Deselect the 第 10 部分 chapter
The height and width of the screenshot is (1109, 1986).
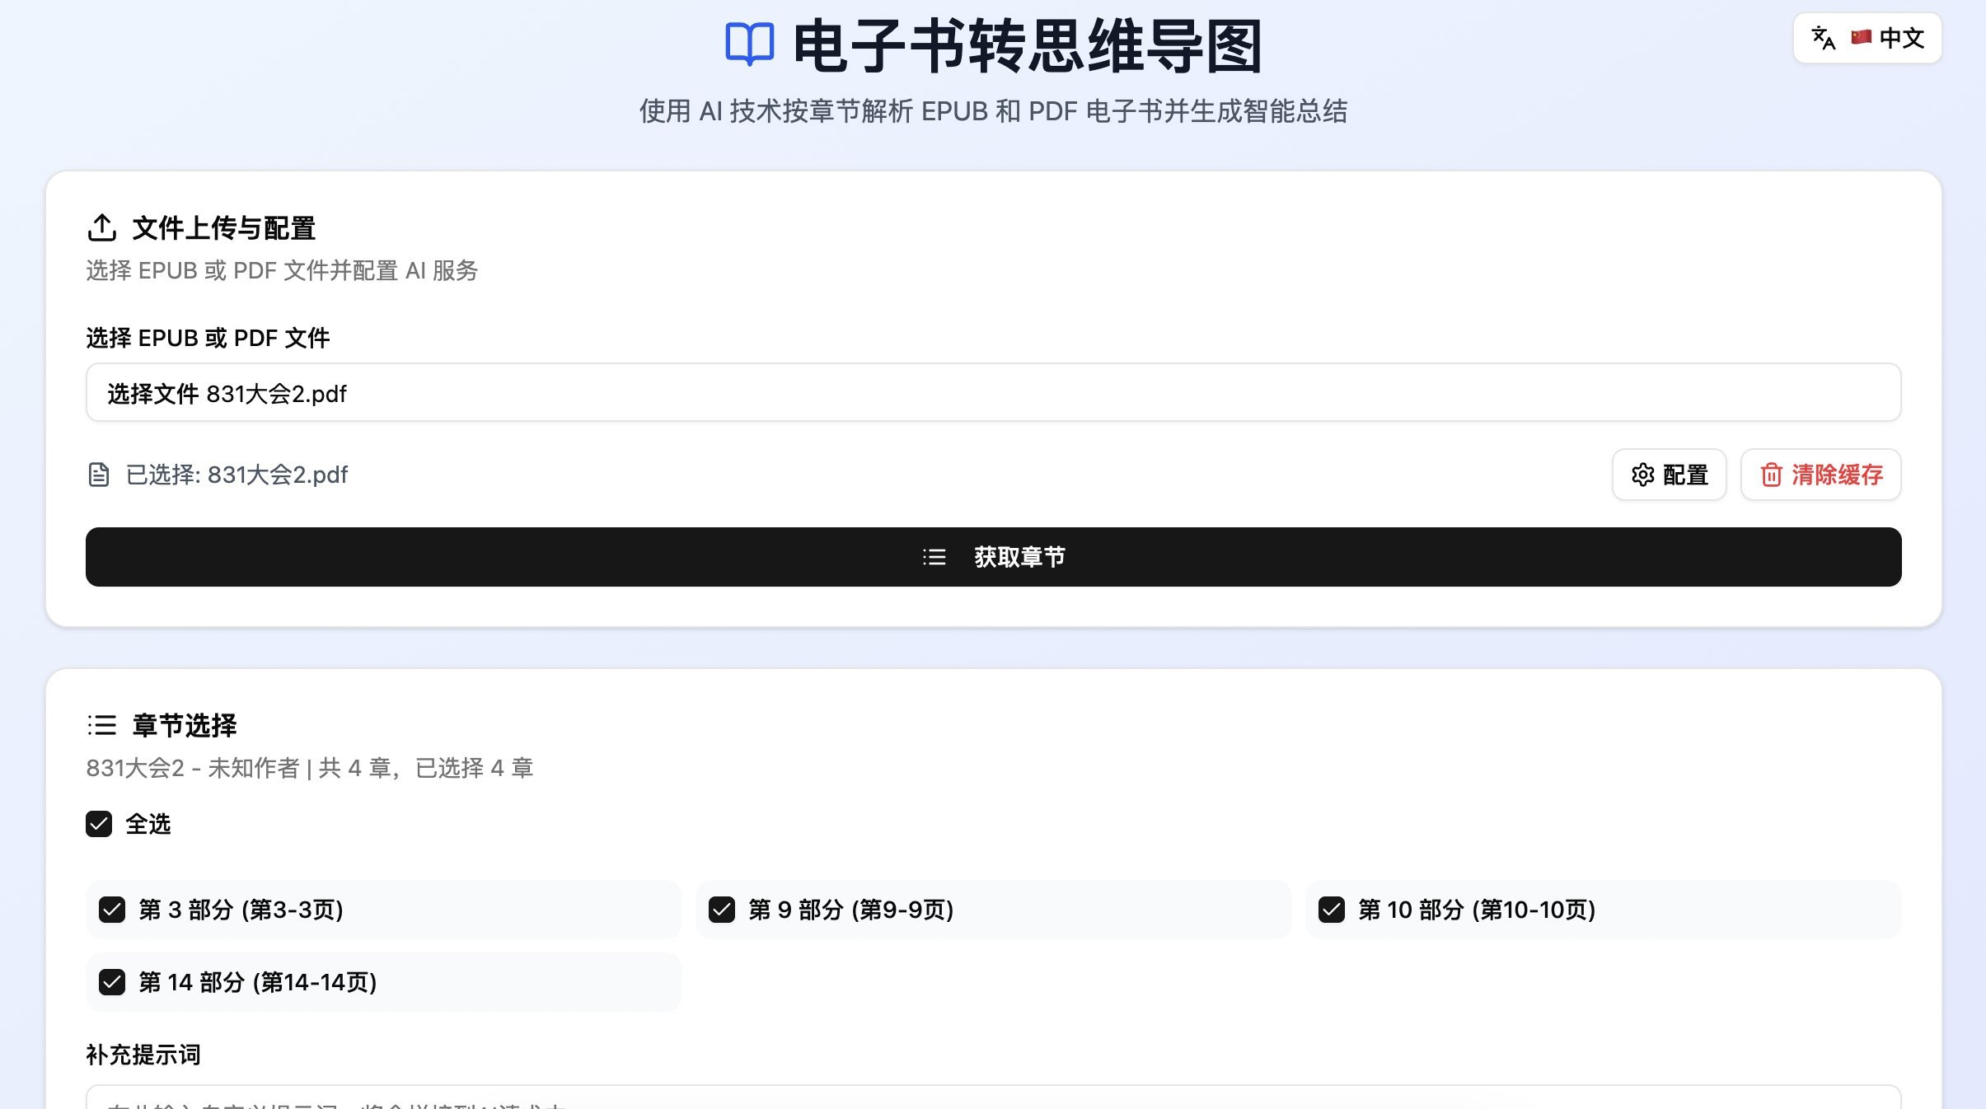coord(1333,910)
